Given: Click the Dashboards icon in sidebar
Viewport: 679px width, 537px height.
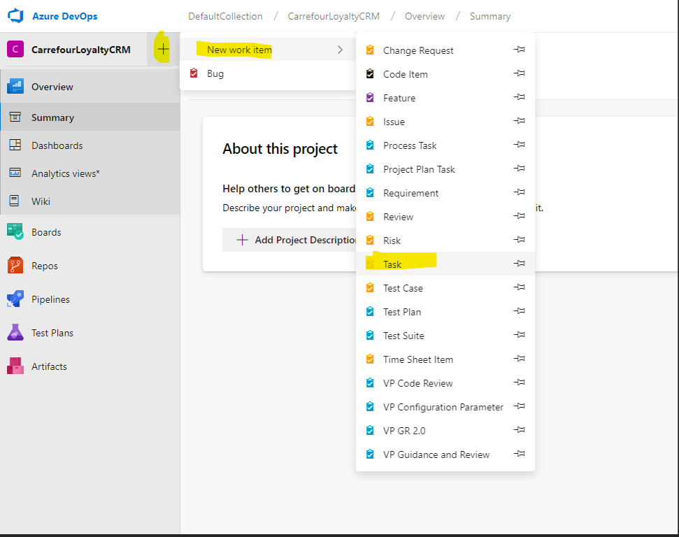Looking at the screenshot, I should point(15,145).
